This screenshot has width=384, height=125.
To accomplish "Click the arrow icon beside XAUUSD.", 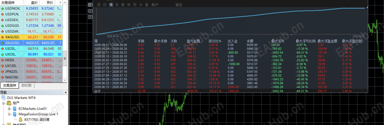I will [x=3, y=43].
